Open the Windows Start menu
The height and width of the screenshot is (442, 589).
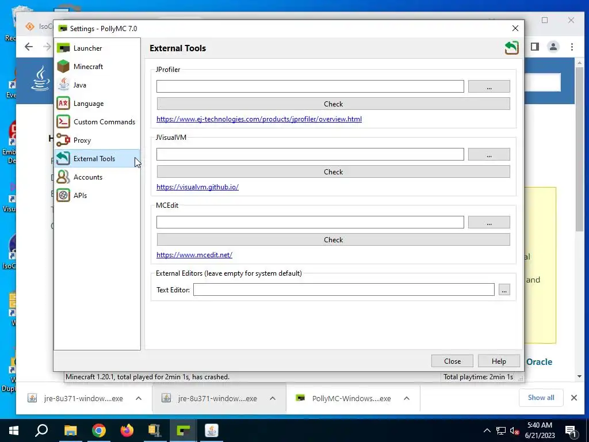14,430
